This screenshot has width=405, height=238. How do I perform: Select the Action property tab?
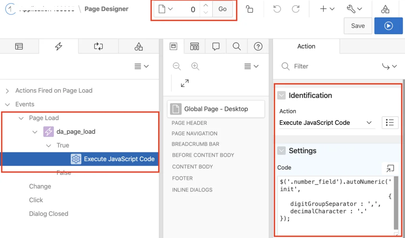306,47
